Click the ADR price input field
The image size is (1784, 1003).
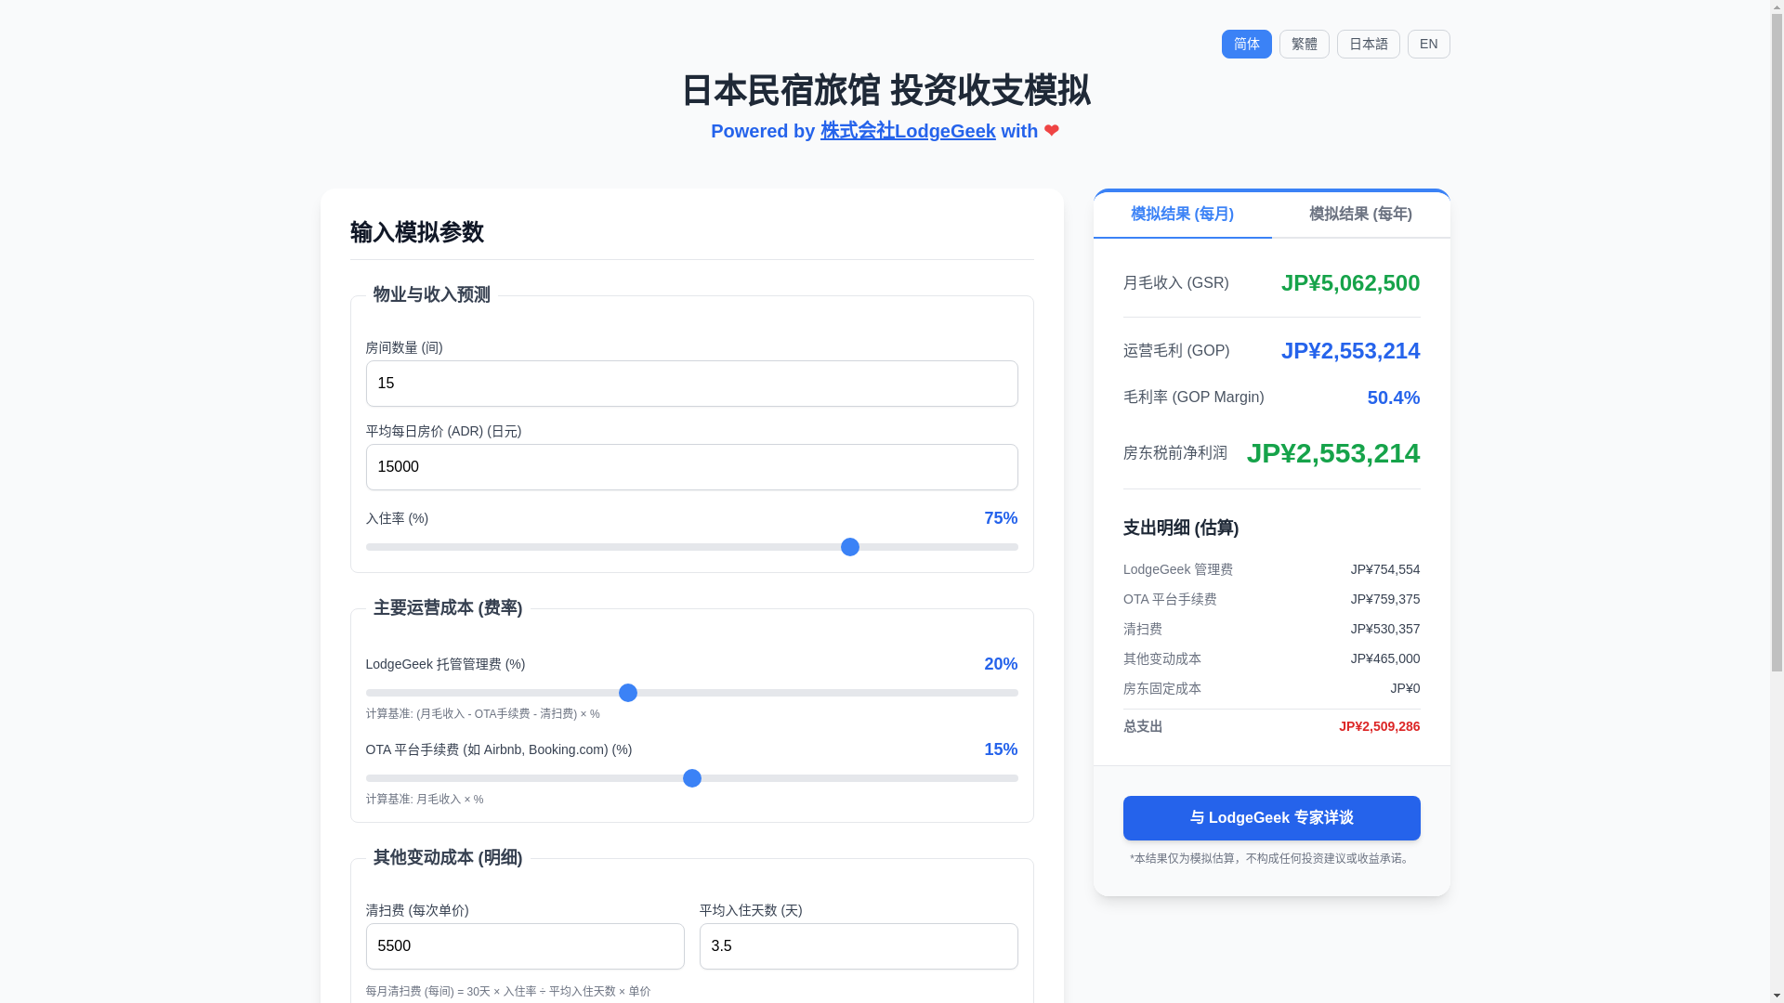tap(691, 467)
